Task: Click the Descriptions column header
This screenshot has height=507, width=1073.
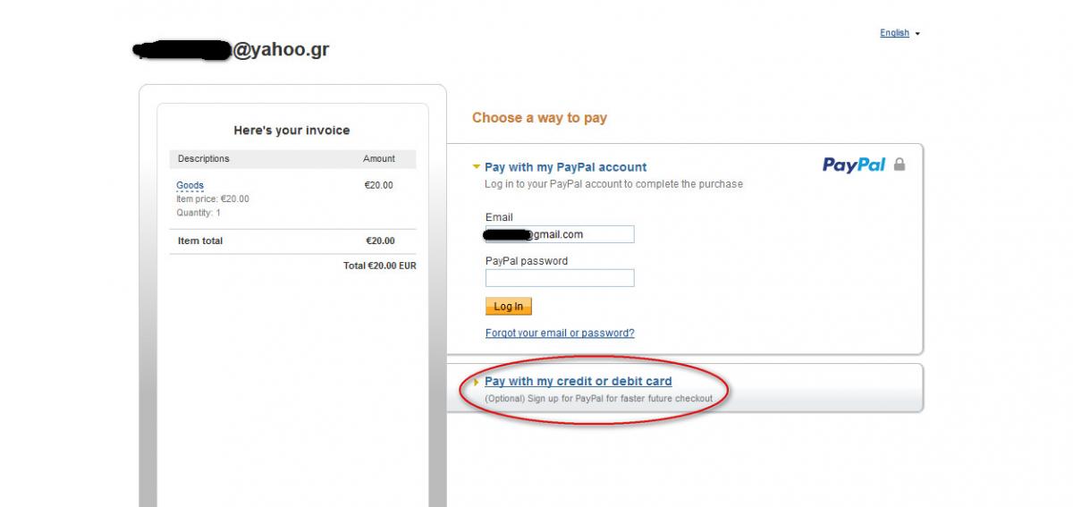Action: pos(203,158)
